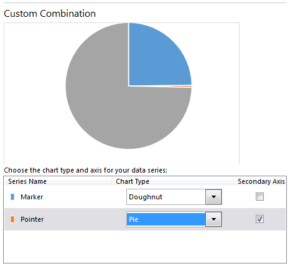Uncheck Secondary Axis for Pointer series

pyautogui.click(x=260, y=219)
